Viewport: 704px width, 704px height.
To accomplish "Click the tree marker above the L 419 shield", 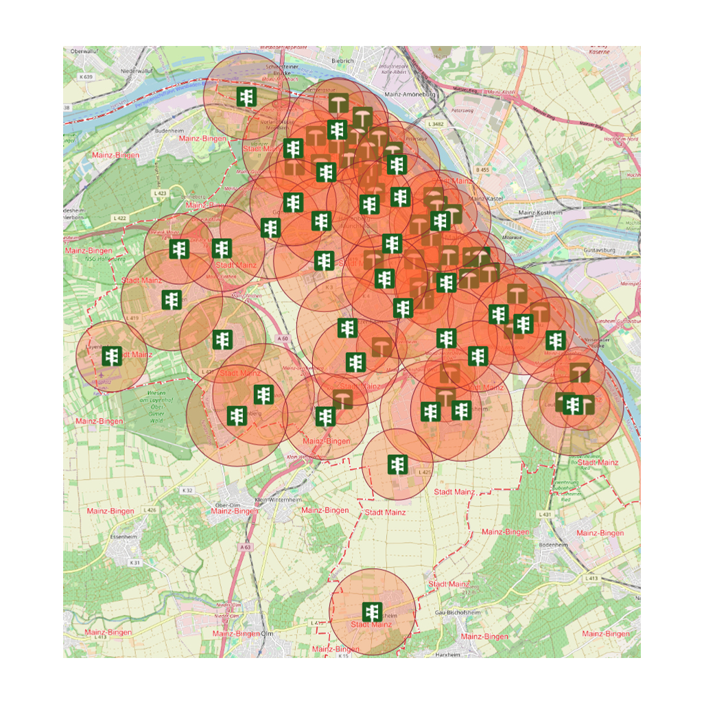I will 172,300.
